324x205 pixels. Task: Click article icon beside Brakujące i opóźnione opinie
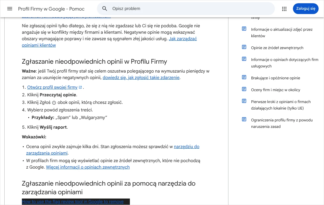point(244,77)
